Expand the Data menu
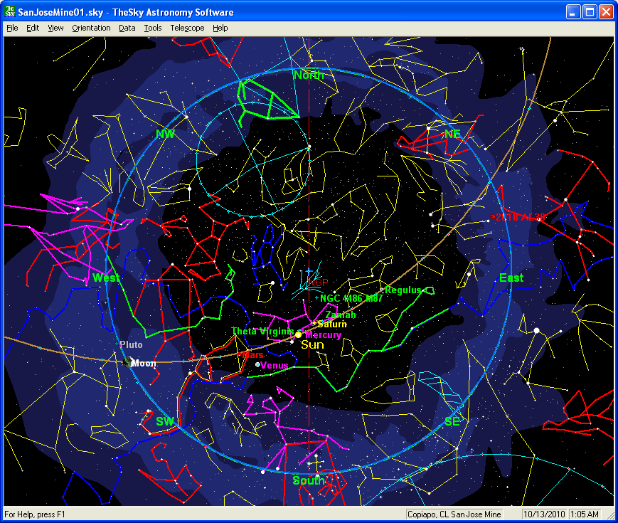Image resolution: width=618 pixels, height=523 pixels. coord(127,28)
